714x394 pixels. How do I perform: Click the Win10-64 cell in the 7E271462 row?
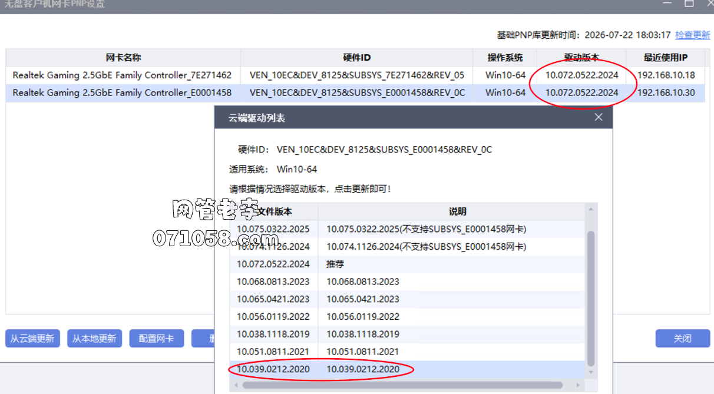[505, 75]
